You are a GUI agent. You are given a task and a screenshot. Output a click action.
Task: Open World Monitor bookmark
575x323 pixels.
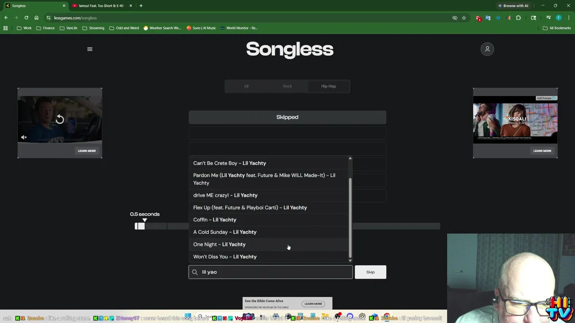point(239,28)
